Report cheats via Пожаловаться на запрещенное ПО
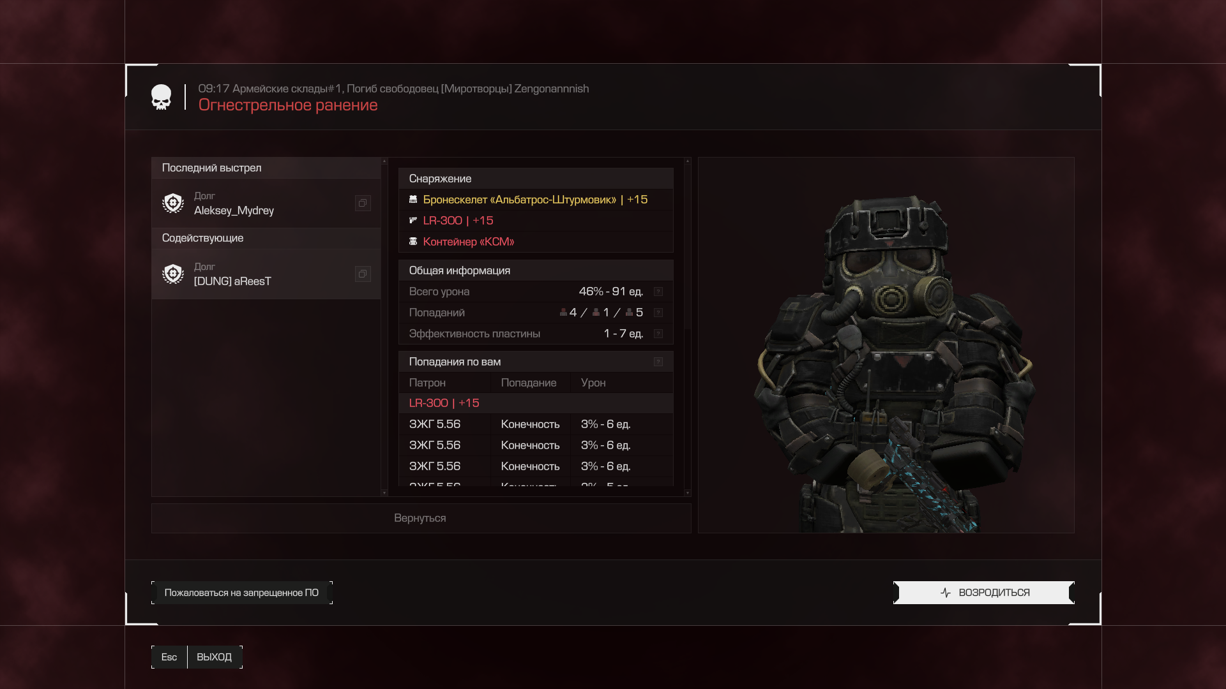1226x689 pixels. [242, 593]
